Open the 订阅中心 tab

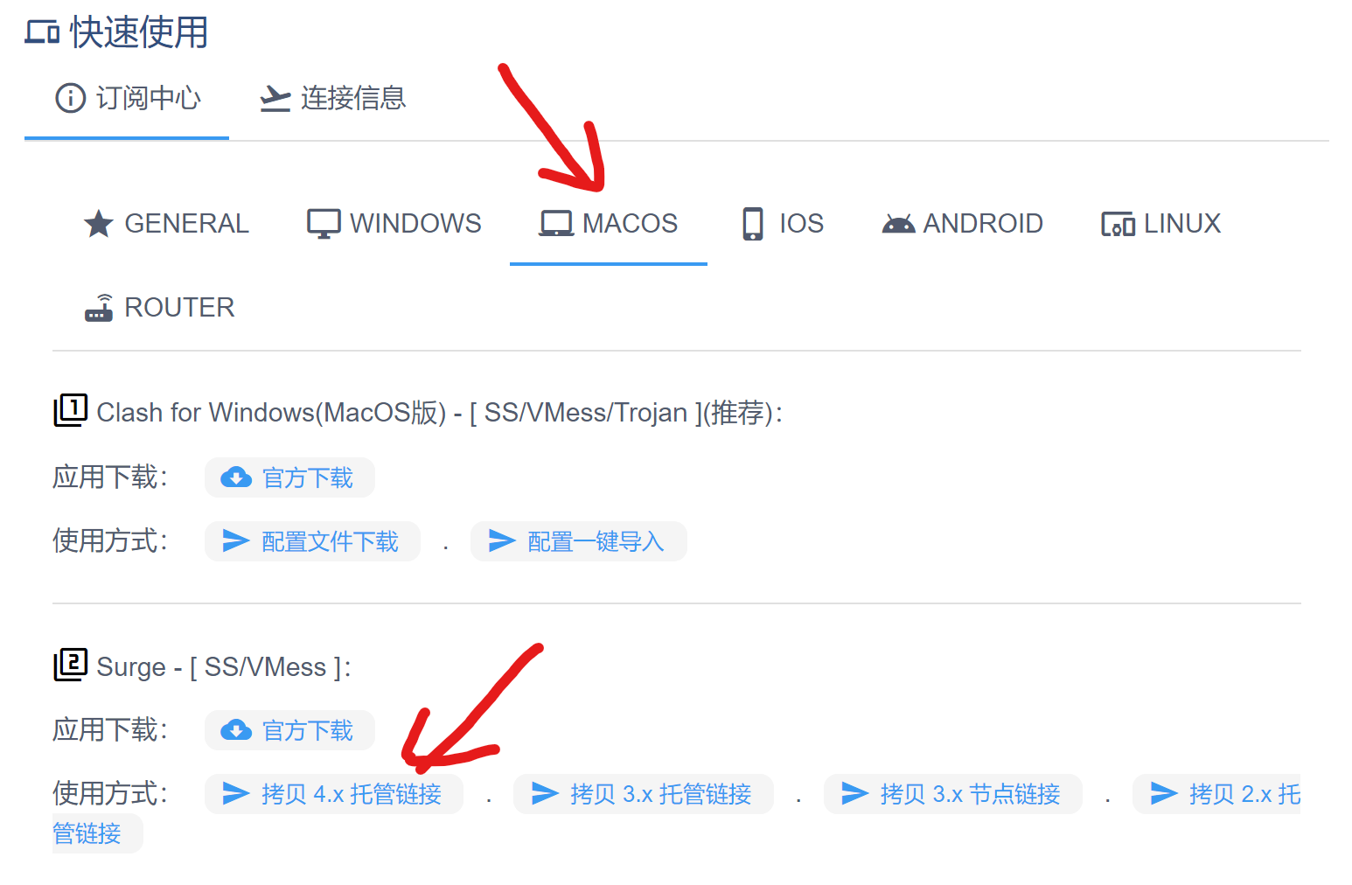(x=128, y=98)
